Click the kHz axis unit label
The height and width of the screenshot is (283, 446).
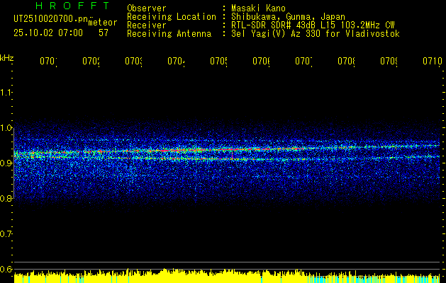tap(7, 57)
